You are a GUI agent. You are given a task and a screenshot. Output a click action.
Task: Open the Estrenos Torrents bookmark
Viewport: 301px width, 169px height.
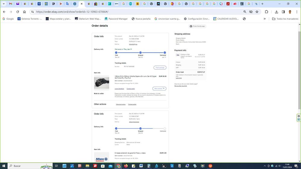[x=30, y=19]
